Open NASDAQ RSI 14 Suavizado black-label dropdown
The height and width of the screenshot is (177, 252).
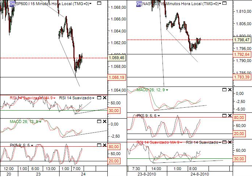(220, 143)
